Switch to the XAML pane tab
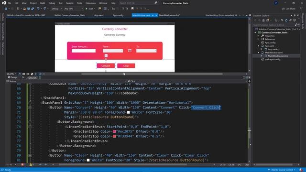Image resolution: width=306 pixels, height=172 pixels. coord(33,78)
